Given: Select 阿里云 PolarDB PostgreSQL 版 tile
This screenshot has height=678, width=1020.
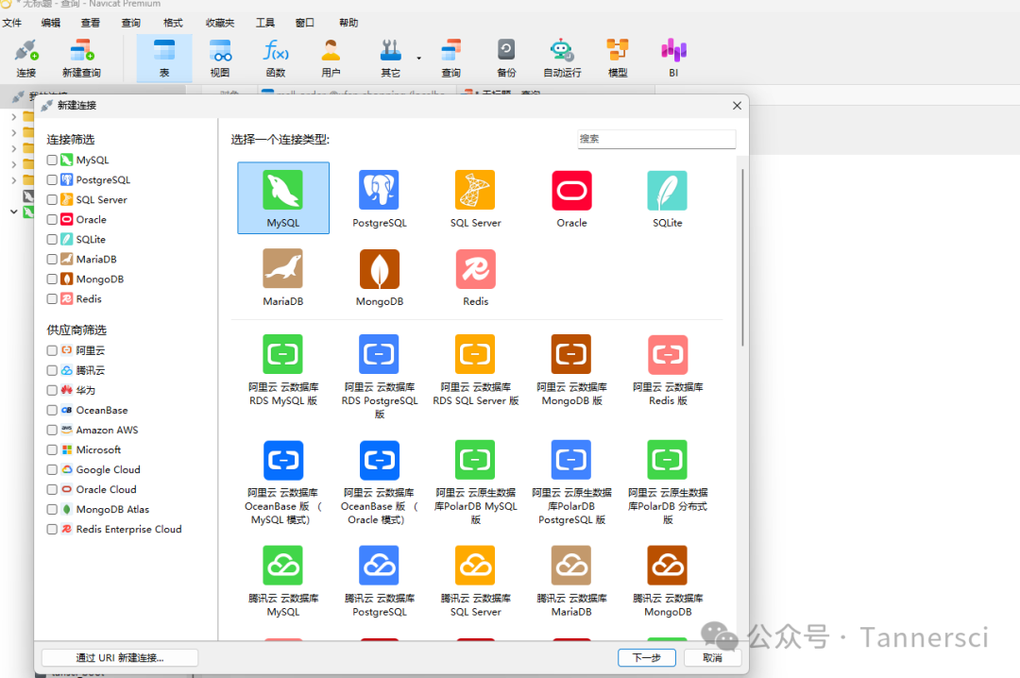Looking at the screenshot, I should coord(571,483).
